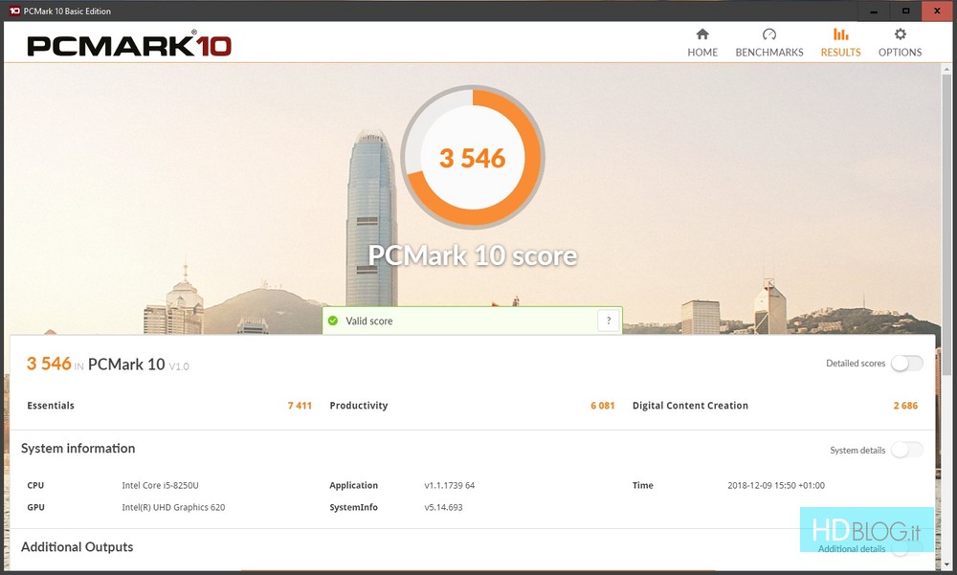The height and width of the screenshot is (575, 957).
Task: Click the OPTIONS menu label
Action: click(x=901, y=53)
